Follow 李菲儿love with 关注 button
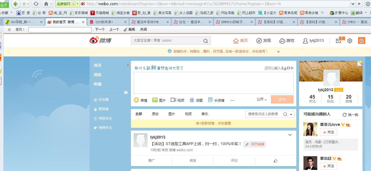Image resolution: width=371 pixels, height=171 pixels. 328,132
